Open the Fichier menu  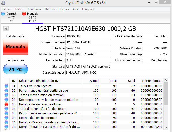tap(7, 9)
